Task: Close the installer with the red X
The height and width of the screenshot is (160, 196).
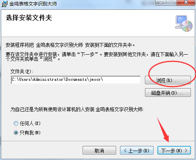Action: point(186,3)
